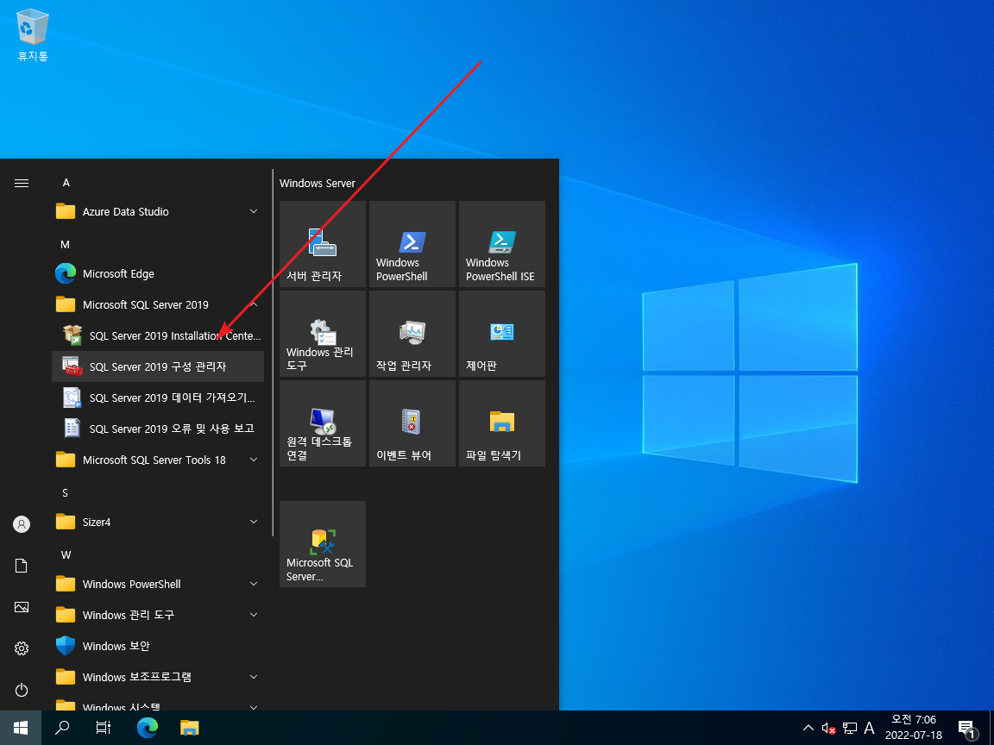The image size is (994, 745).
Task: Open the notification Action Center
Action: [x=967, y=729]
